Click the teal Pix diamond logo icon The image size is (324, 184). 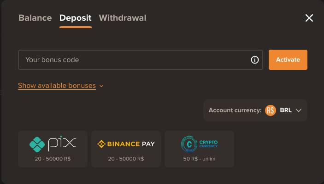[37, 144]
